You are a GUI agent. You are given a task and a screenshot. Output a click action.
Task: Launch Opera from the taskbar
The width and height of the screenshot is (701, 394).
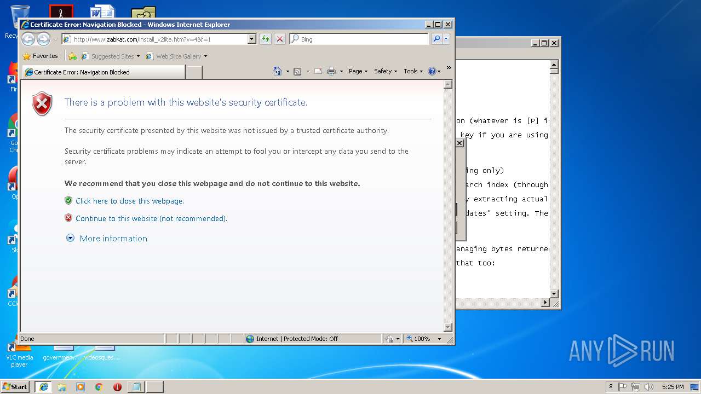coord(117,386)
